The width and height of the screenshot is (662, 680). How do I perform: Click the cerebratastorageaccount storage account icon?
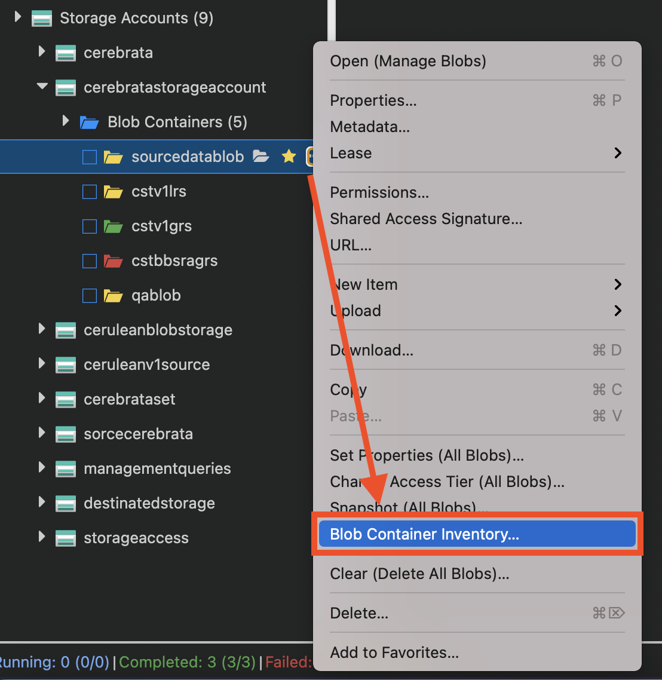pos(66,87)
